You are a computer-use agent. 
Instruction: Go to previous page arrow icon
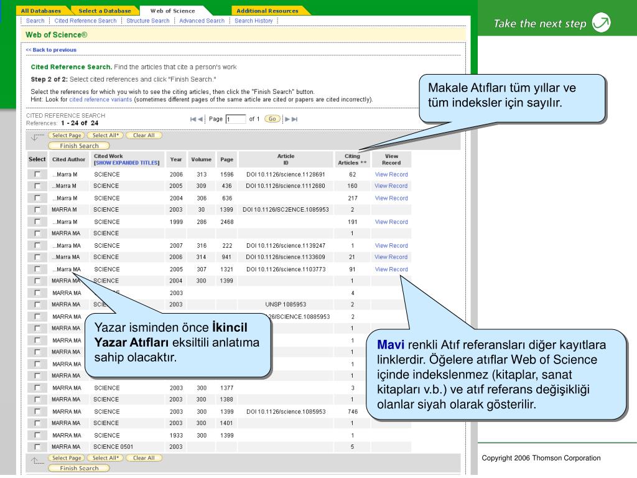point(200,119)
